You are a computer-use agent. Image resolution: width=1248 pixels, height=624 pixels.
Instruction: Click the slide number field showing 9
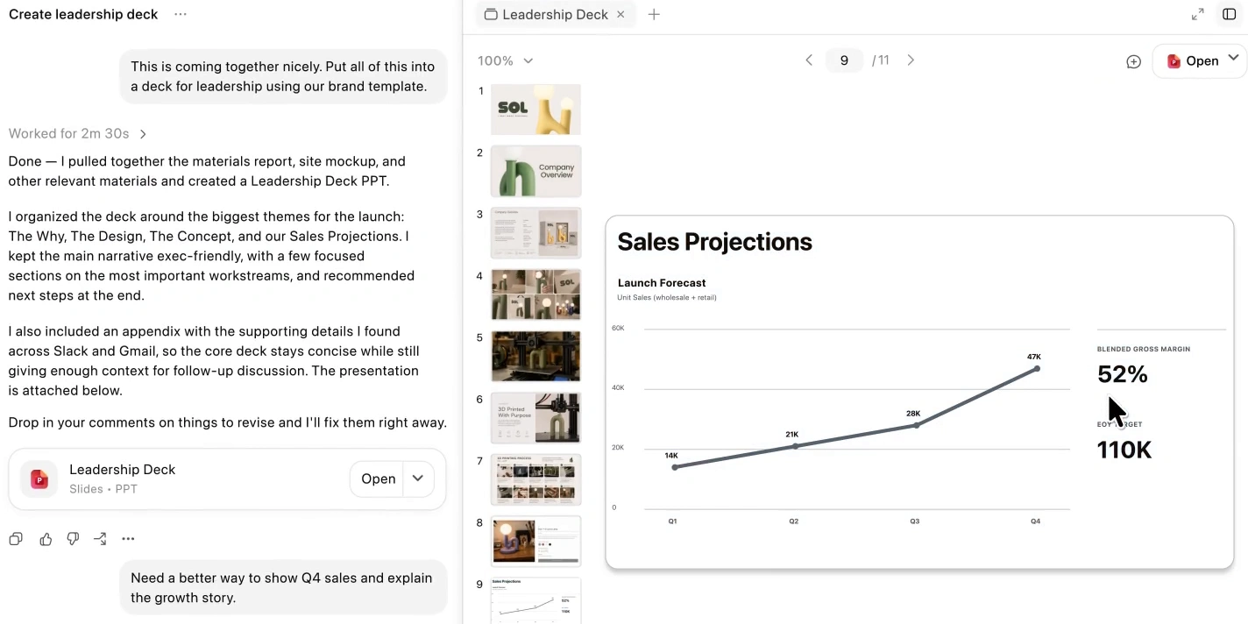click(x=844, y=60)
